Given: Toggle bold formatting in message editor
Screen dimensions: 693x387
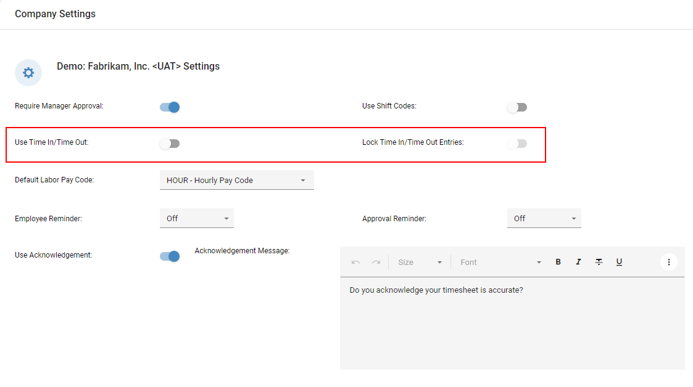Looking at the screenshot, I should [x=558, y=262].
